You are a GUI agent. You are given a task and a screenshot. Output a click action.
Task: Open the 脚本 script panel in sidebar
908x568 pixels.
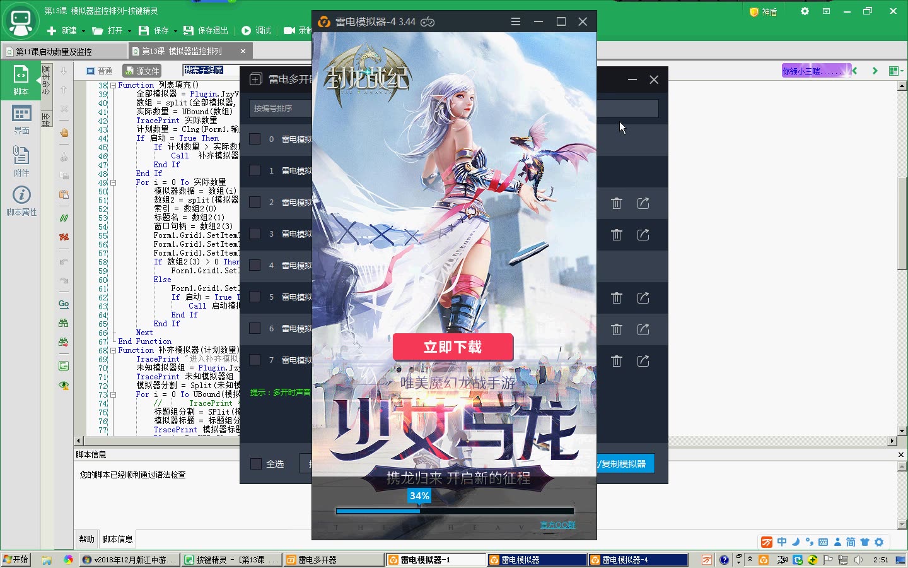(x=21, y=81)
